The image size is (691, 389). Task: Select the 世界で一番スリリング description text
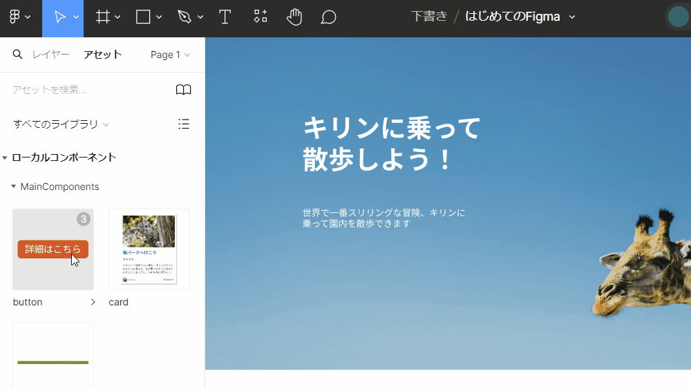(x=384, y=218)
